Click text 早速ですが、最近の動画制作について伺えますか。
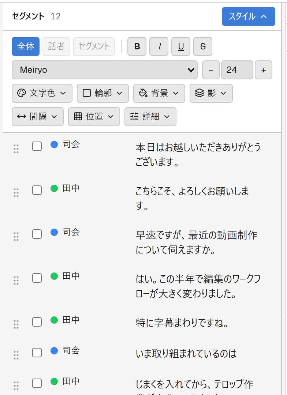Image resolution: width=287 pixels, height=395 pixels. pos(197,242)
